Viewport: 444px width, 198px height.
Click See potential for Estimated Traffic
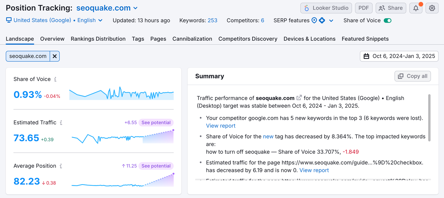click(156, 123)
